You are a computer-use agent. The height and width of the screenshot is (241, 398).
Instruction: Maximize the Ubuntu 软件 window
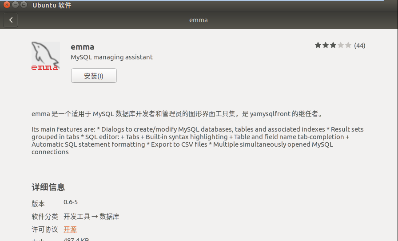pos(24,4)
